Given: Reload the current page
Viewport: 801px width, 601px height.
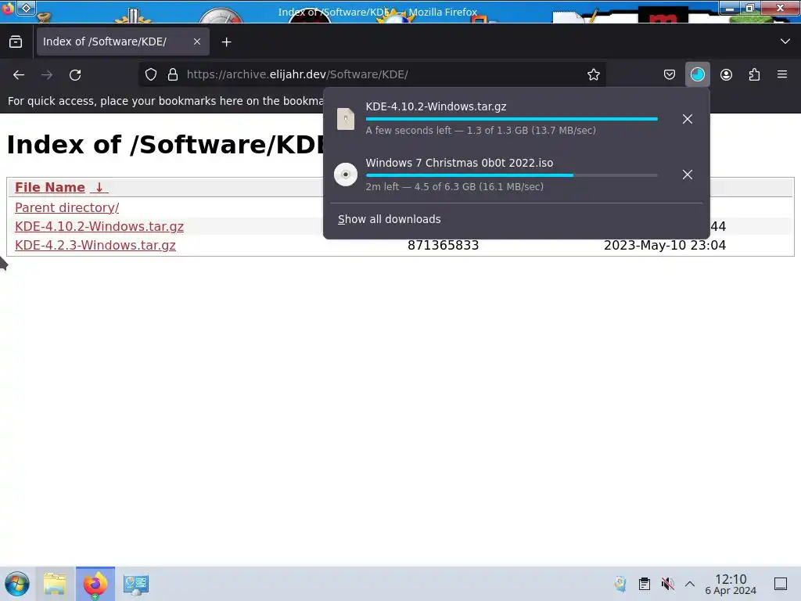Looking at the screenshot, I should point(75,74).
